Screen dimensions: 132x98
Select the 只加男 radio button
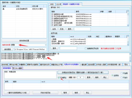[121, 73]
